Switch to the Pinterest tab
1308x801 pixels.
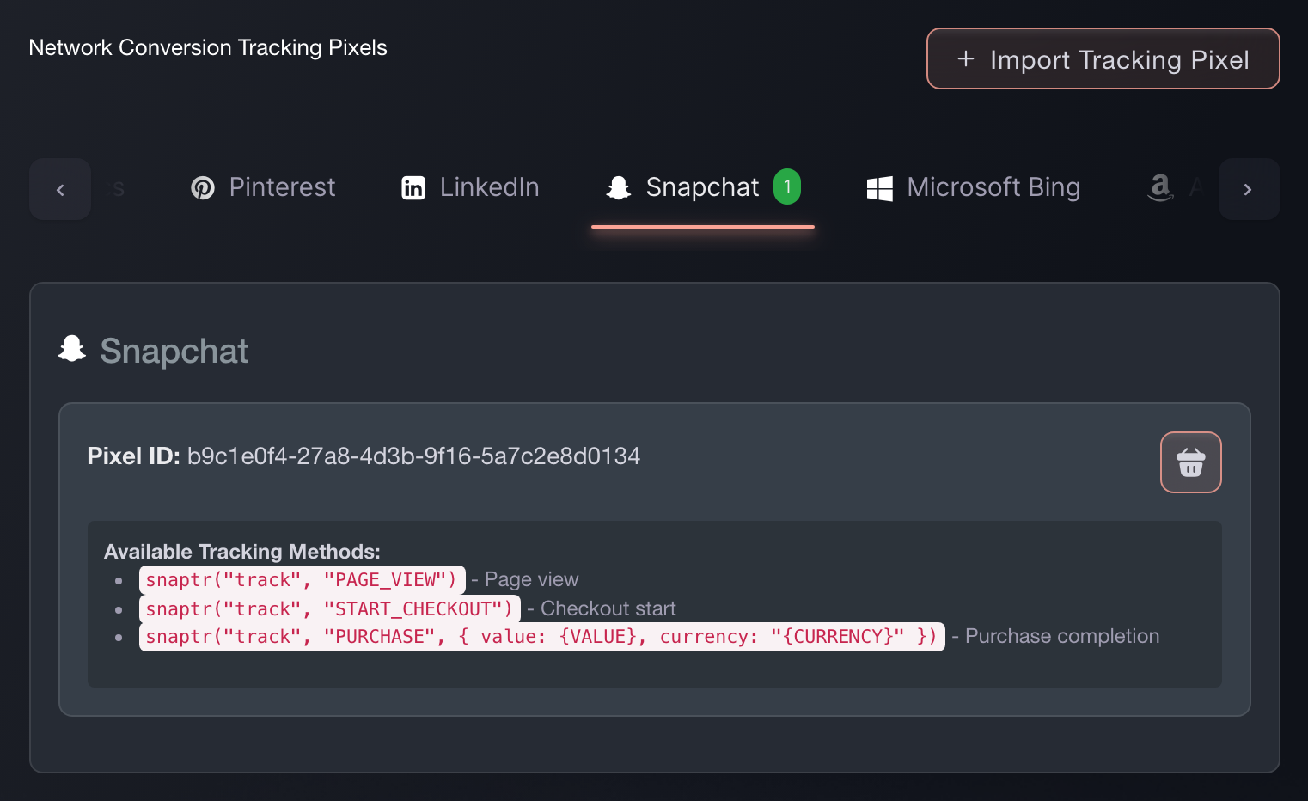click(263, 187)
